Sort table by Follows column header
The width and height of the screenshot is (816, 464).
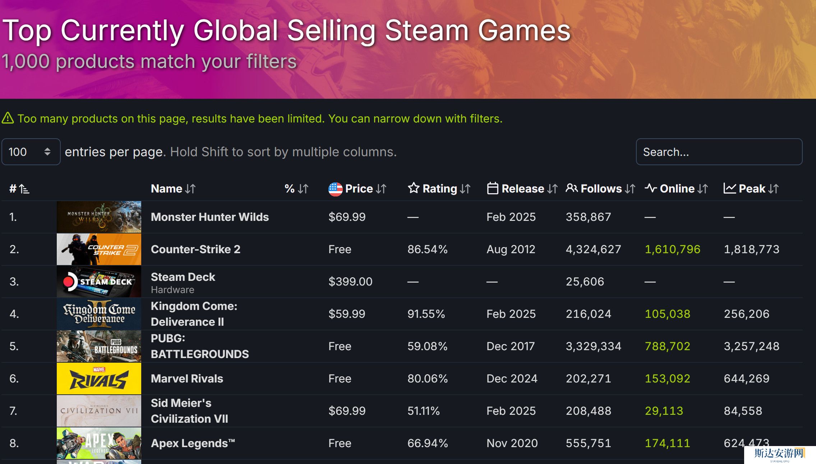tap(601, 189)
